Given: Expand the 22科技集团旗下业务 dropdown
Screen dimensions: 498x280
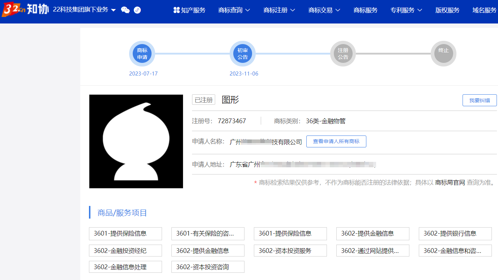Looking at the screenshot, I should [84, 10].
